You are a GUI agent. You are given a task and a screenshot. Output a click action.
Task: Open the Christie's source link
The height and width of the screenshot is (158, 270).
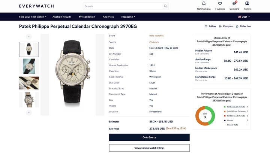(154, 42)
